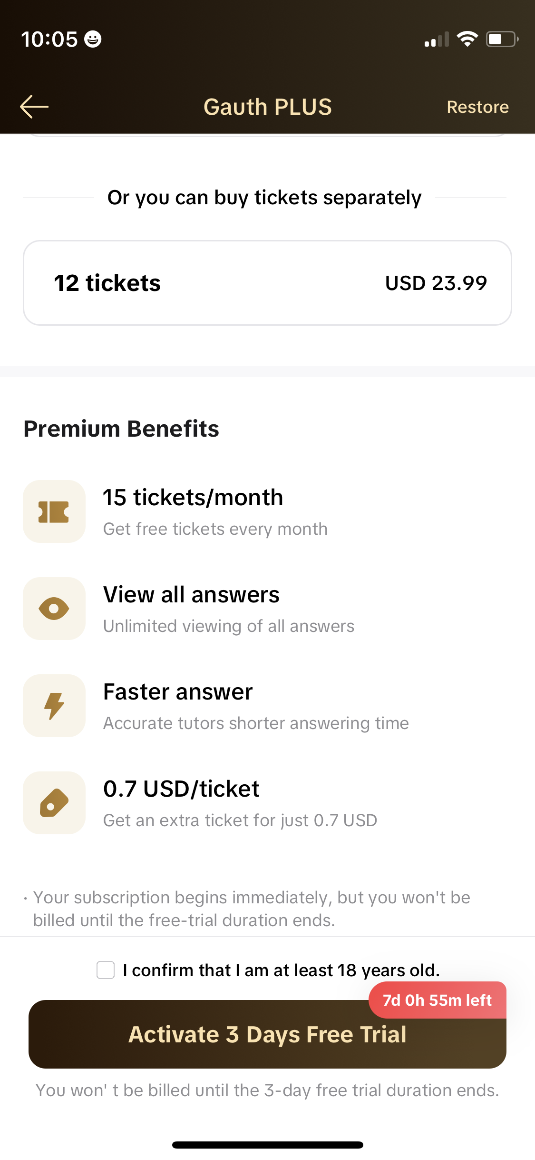
Task: Tap the Faster answer benefit title
Action: click(178, 692)
